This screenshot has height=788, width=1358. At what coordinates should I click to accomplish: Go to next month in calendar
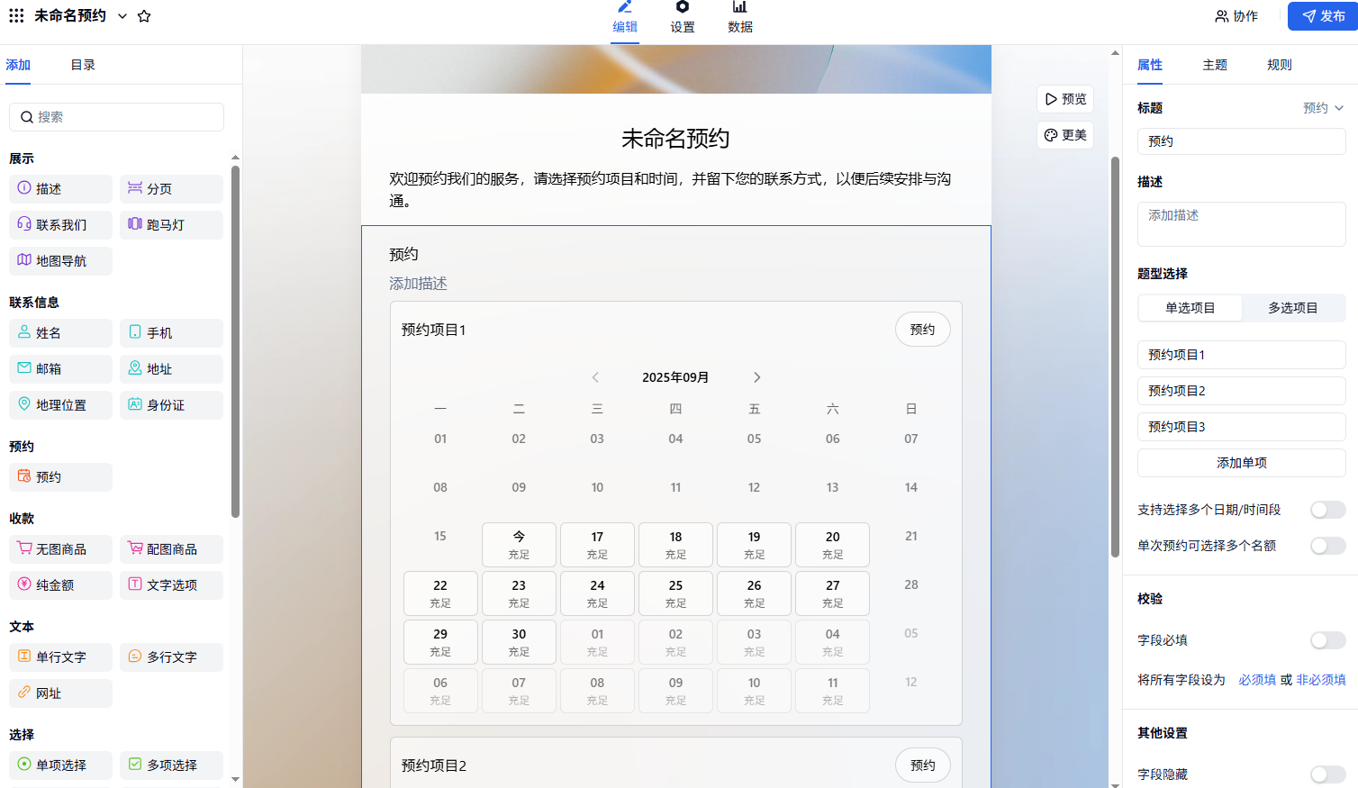pos(756,377)
